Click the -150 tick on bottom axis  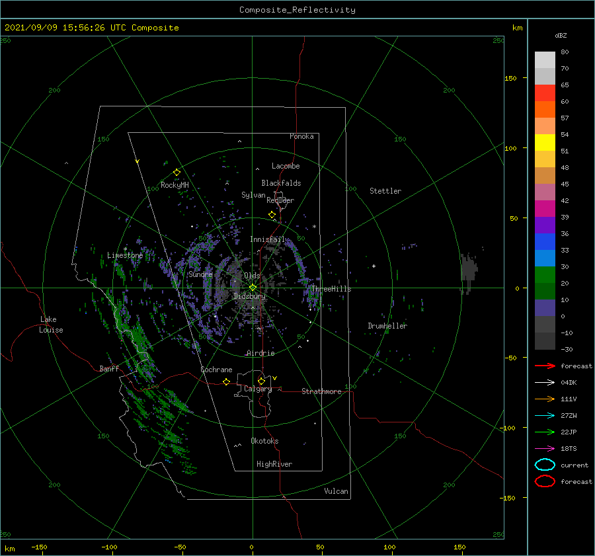pos(39,547)
